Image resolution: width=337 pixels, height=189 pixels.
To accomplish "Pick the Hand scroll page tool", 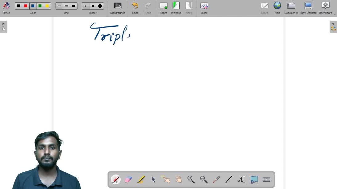I will 179,179.
